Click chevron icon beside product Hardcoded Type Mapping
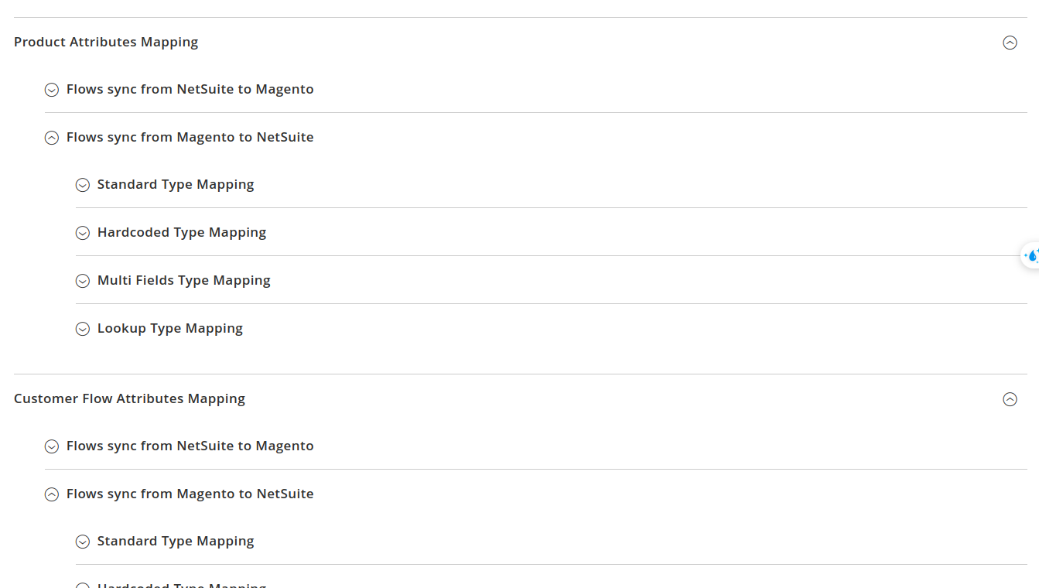The width and height of the screenshot is (1039, 588). [83, 233]
